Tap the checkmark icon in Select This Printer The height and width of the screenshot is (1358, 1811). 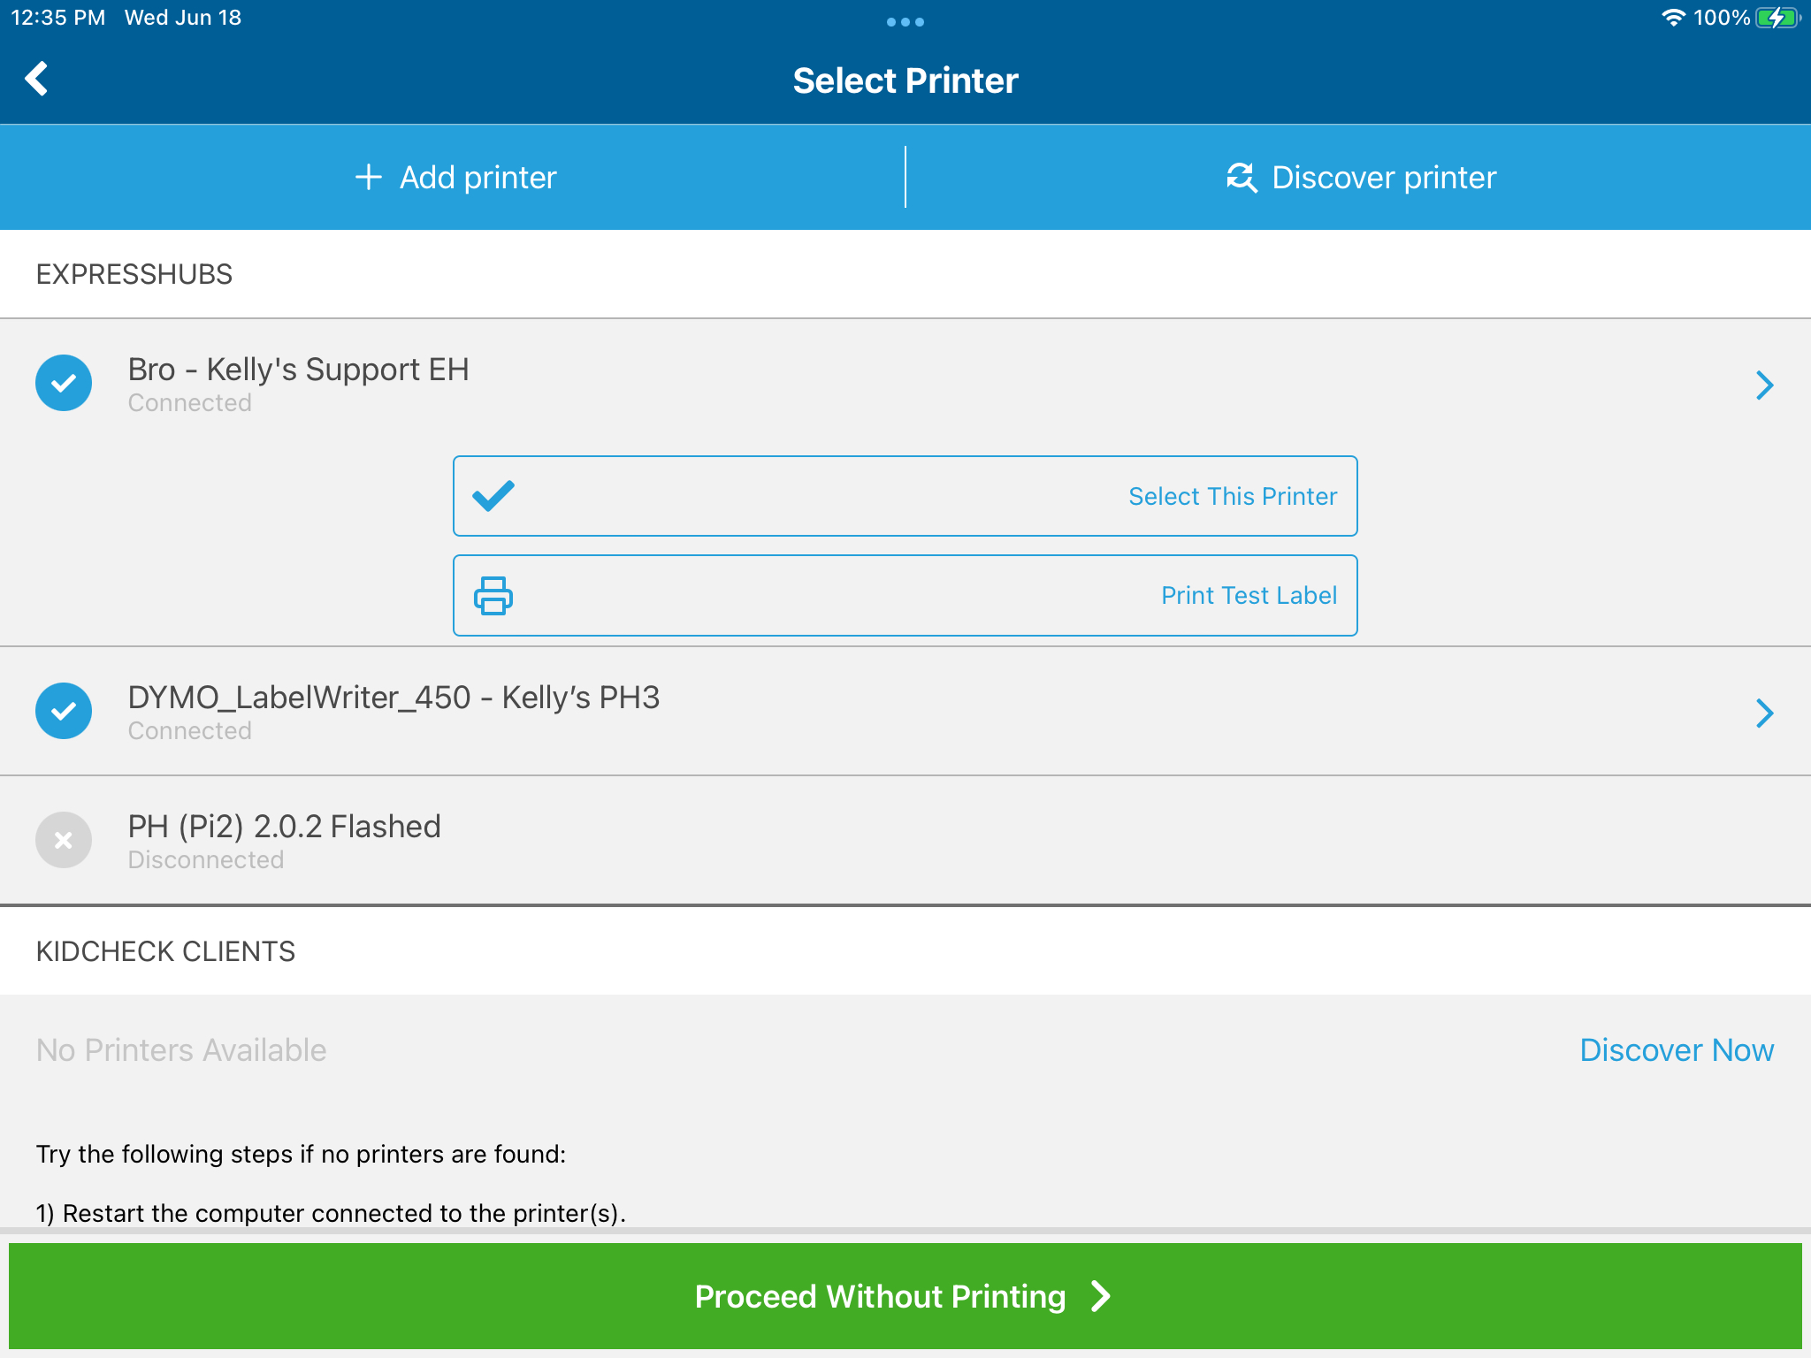493,496
